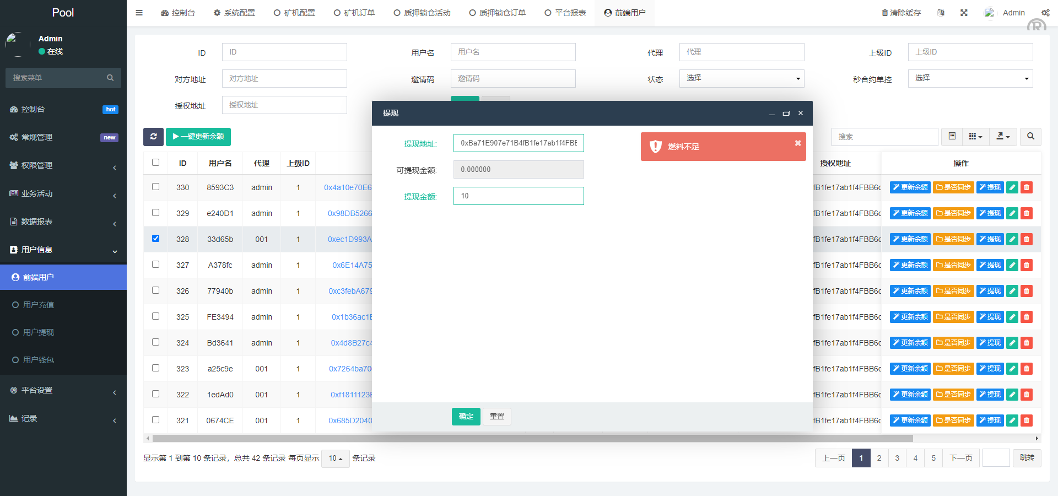1058x496 pixels.
Task: Click the fullscreen icon in top bar
Action: click(964, 13)
